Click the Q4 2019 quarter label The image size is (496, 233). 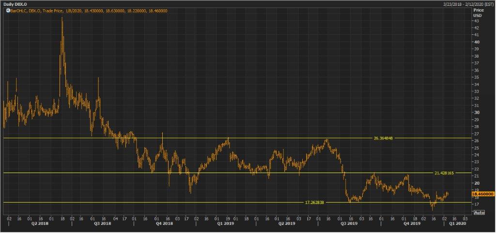[x=412, y=223]
